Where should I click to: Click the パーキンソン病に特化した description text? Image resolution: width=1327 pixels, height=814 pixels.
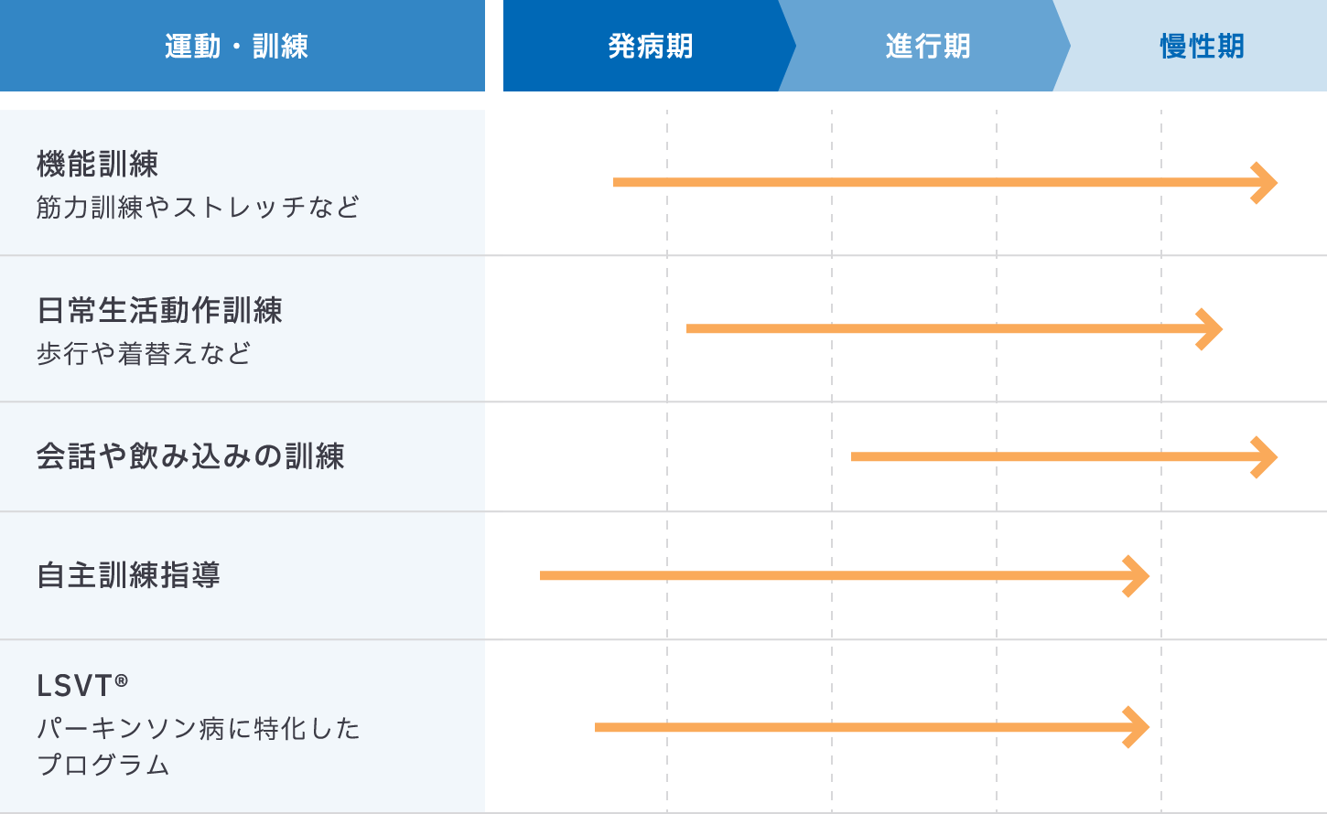(x=198, y=729)
